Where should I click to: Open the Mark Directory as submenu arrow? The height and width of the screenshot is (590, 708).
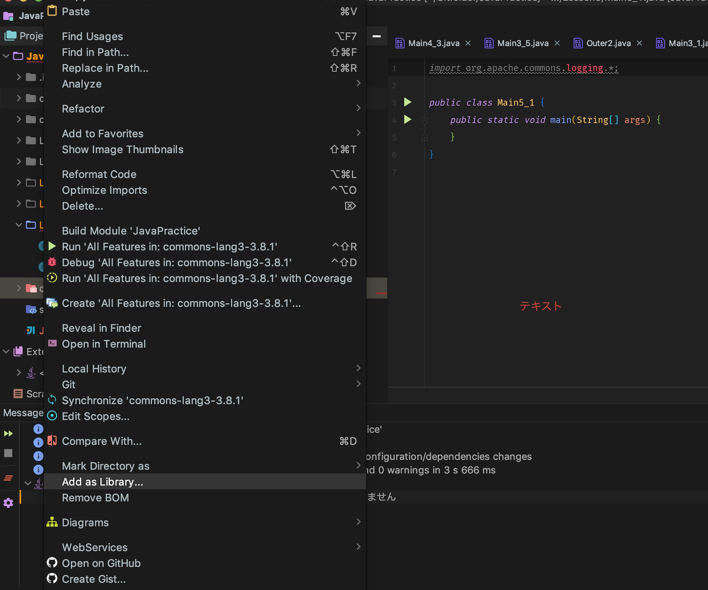[x=359, y=465]
